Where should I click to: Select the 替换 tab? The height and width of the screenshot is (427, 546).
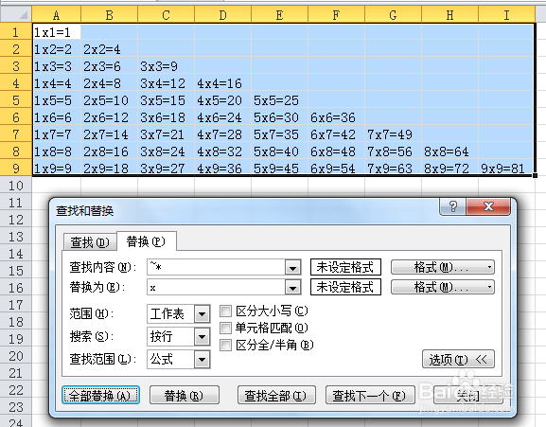(x=147, y=241)
